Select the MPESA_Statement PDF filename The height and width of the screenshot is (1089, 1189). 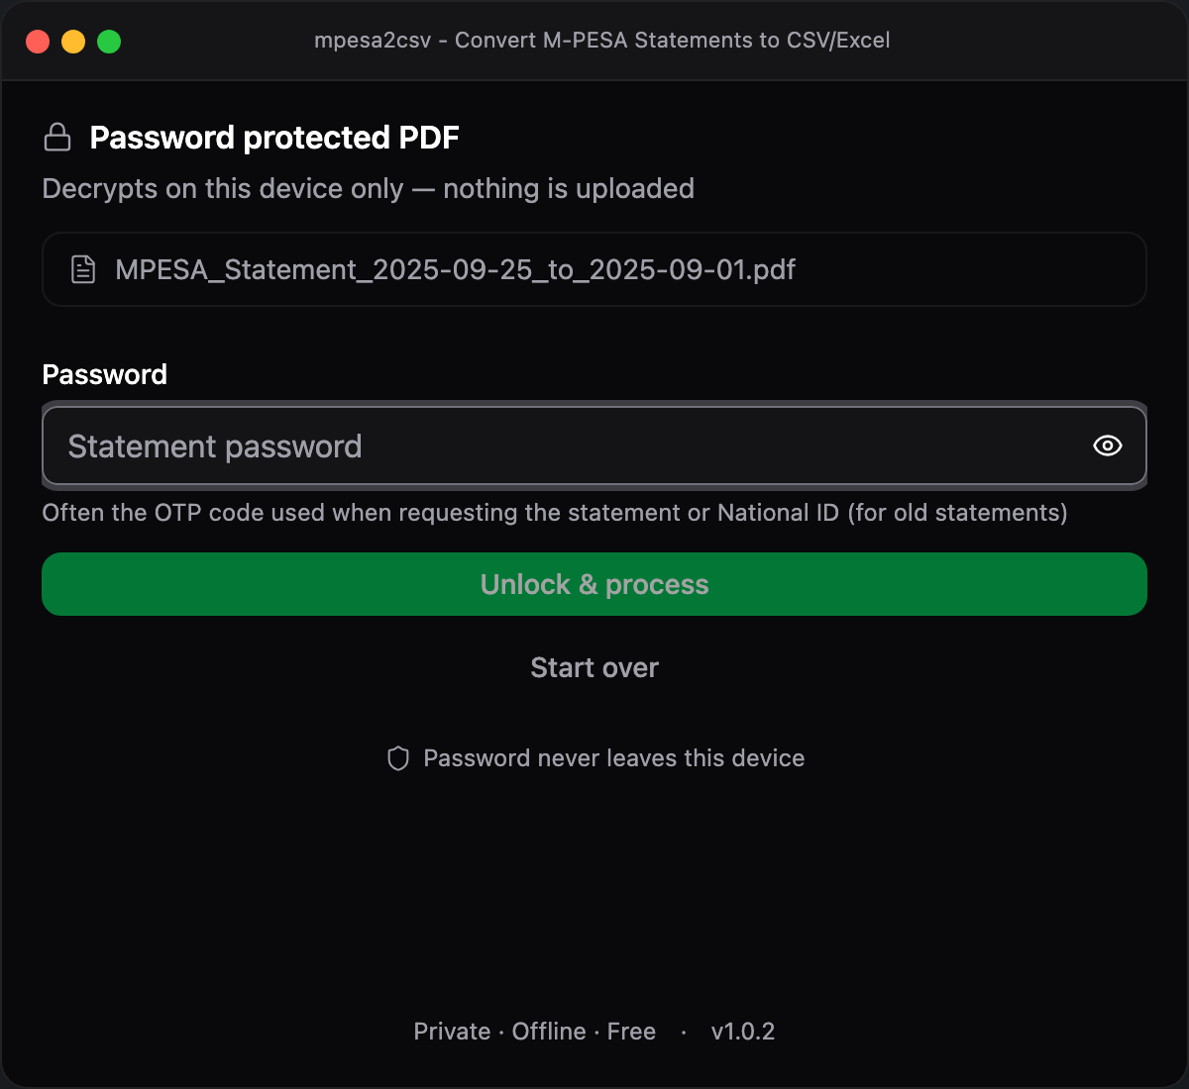(x=456, y=269)
